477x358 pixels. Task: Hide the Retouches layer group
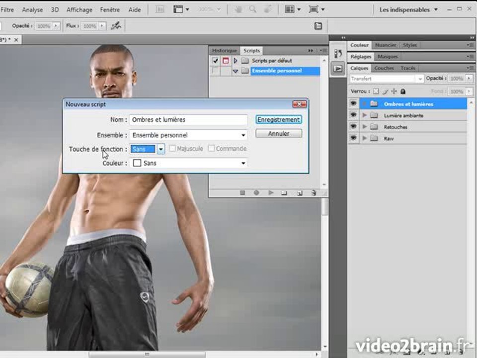coord(353,127)
